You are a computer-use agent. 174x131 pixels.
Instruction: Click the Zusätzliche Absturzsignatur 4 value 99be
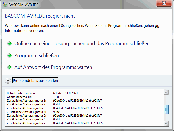click(x=56, y=112)
